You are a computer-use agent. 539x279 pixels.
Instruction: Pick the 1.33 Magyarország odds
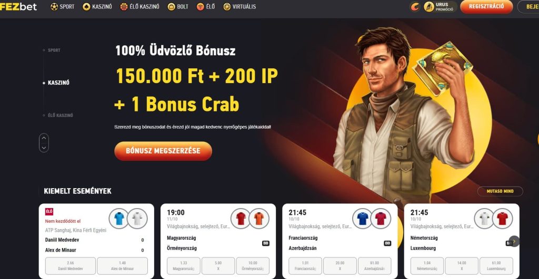(184, 266)
